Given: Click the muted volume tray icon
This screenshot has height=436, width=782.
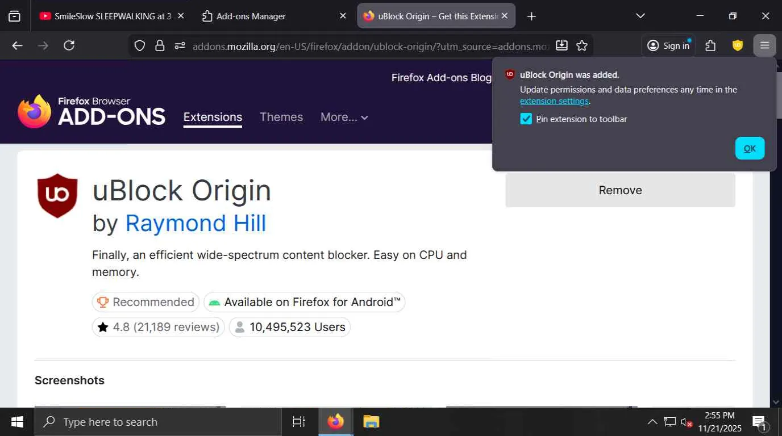Looking at the screenshot, I should [x=686, y=422].
